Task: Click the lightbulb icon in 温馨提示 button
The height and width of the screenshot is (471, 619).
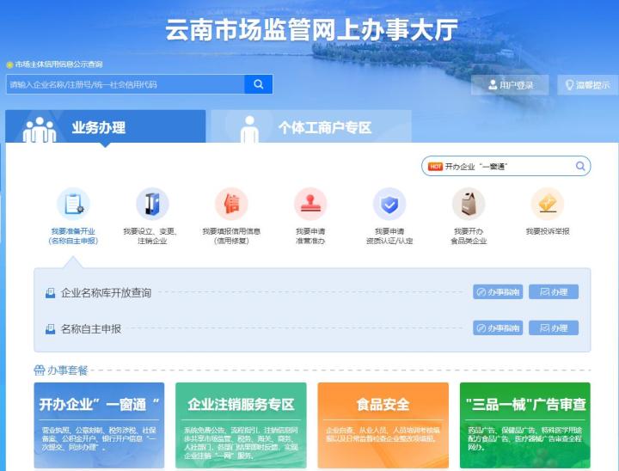Action: point(569,85)
